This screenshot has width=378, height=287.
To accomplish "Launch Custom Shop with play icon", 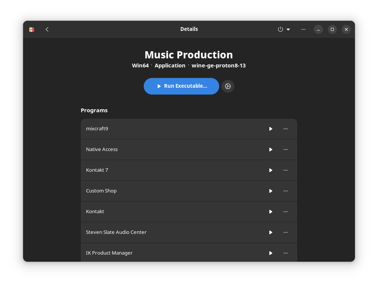I will pyautogui.click(x=270, y=191).
